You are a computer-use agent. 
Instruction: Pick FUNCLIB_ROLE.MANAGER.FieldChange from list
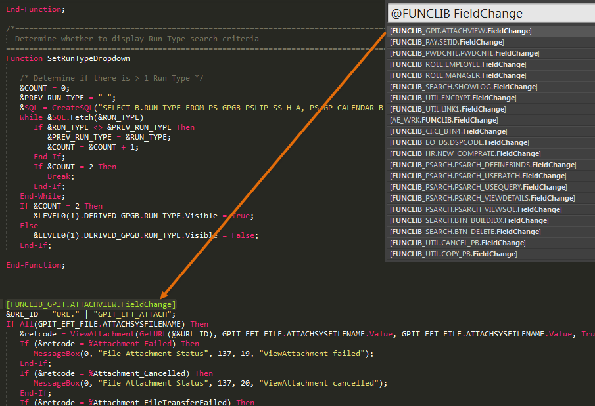(x=492, y=75)
